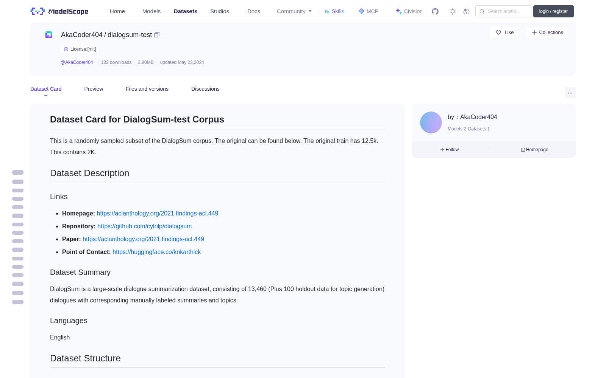This screenshot has height=378, width=606.
Task: Switch to the Files and versions tab
Action: pyautogui.click(x=147, y=89)
